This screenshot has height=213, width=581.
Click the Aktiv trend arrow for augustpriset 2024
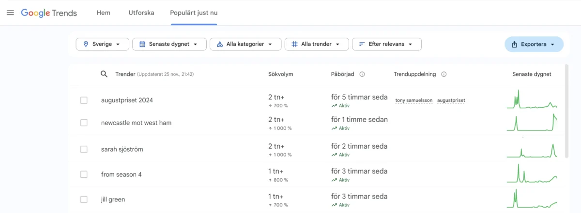[x=334, y=106]
